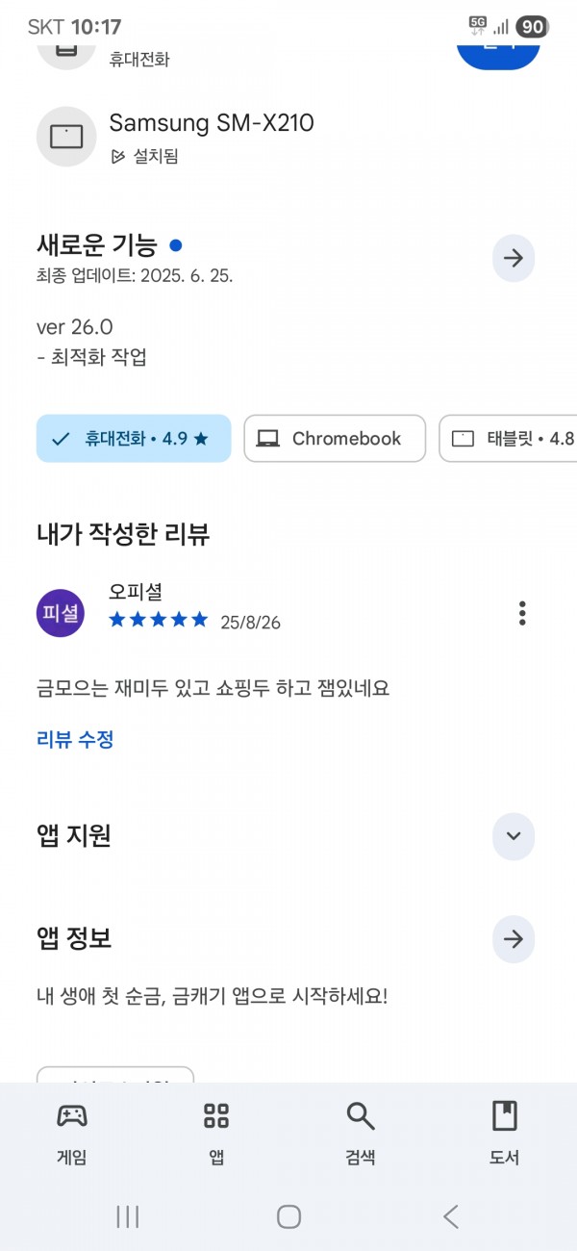This screenshot has width=577, height=1251.
Task: Select the Chromebook device chip
Action: pyautogui.click(x=335, y=439)
